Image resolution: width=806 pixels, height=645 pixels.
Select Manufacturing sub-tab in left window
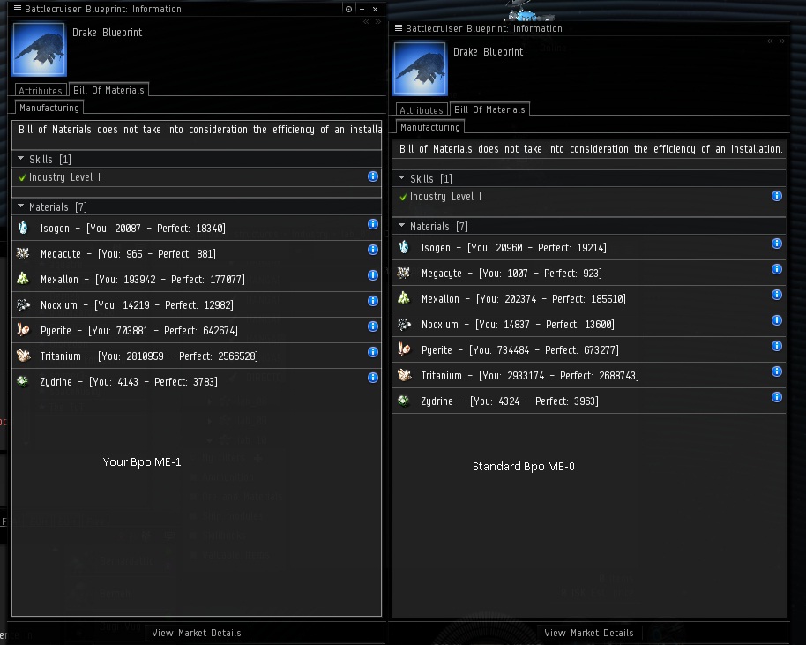coord(49,108)
